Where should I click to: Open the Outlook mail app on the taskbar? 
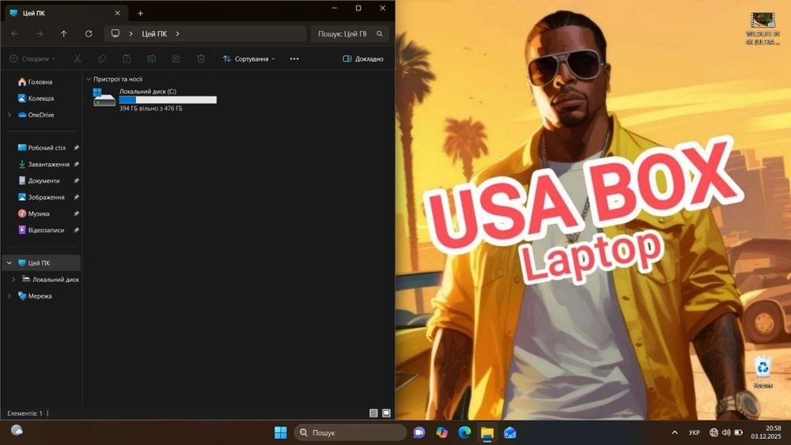(x=510, y=432)
